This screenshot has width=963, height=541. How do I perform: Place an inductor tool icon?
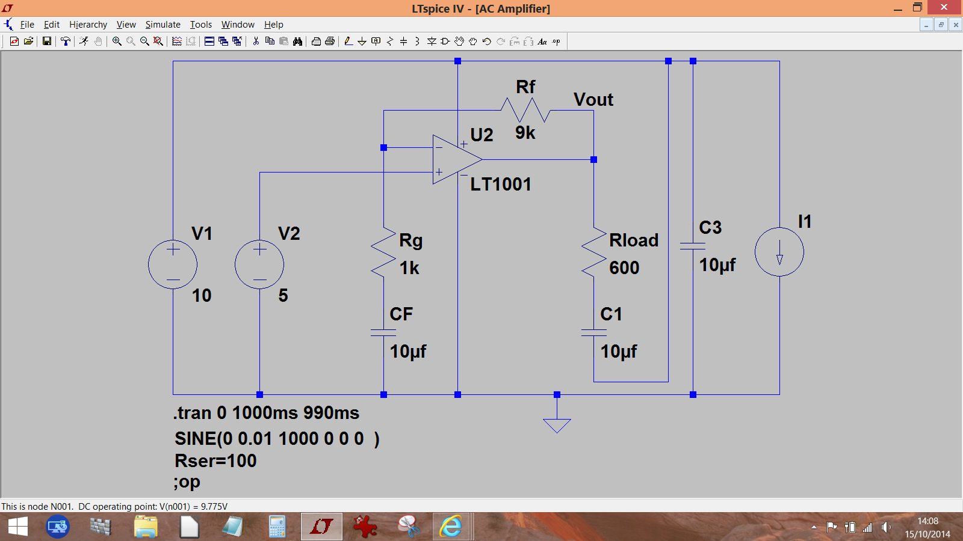pos(417,41)
